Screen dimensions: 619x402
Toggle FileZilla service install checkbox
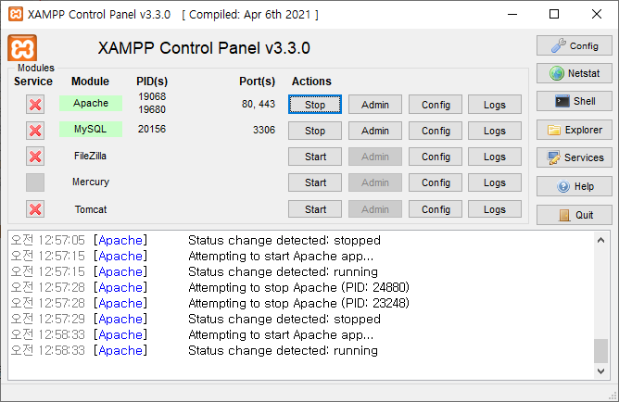35,157
